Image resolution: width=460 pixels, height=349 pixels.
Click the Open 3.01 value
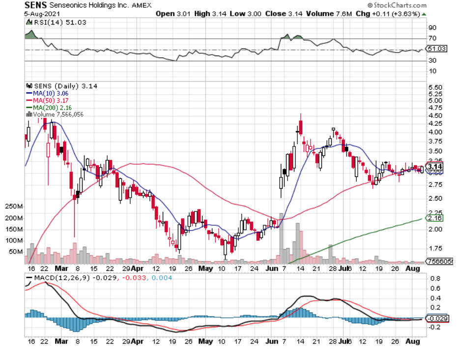coord(173,14)
